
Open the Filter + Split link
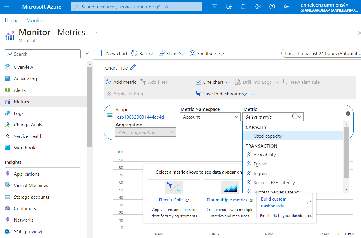pyautogui.click(x=171, y=200)
